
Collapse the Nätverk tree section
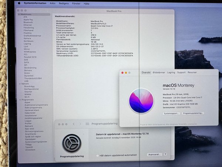pos(20,84)
